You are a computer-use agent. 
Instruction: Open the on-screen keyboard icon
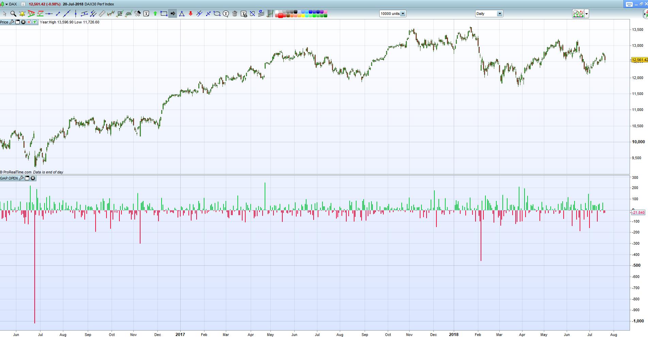click(x=629, y=4)
